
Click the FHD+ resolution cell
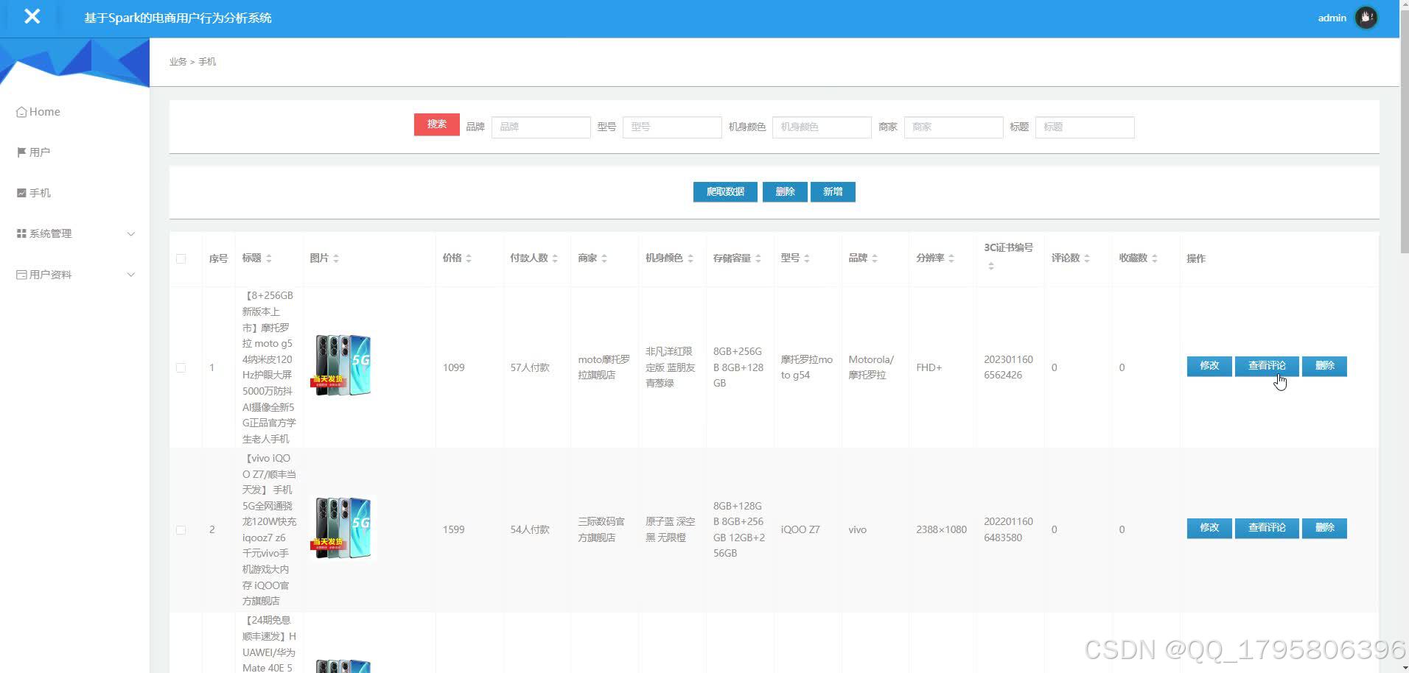[929, 367]
